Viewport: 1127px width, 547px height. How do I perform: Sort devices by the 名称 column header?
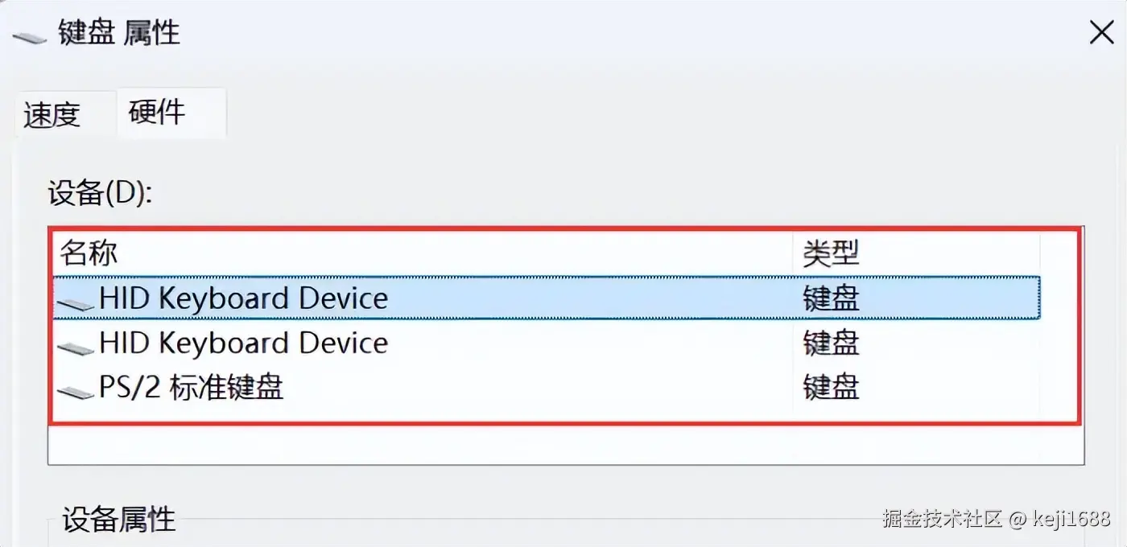click(89, 253)
